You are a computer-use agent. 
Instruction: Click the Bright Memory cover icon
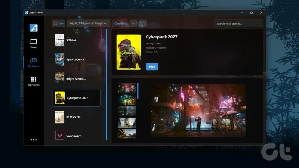click(59, 78)
